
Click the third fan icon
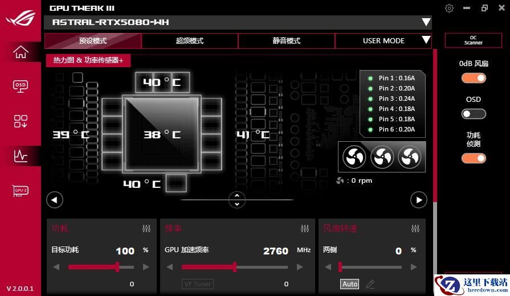pyautogui.click(x=410, y=157)
